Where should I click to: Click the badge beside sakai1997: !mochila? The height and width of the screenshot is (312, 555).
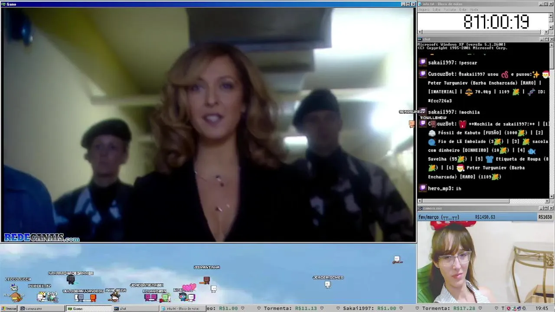(423, 112)
